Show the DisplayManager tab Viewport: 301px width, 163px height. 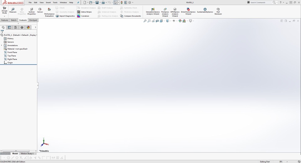28,28
